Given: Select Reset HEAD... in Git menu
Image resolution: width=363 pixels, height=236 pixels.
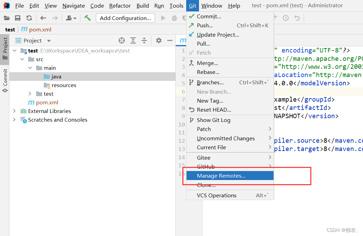Looking at the screenshot, I should (x=230, y=110).
